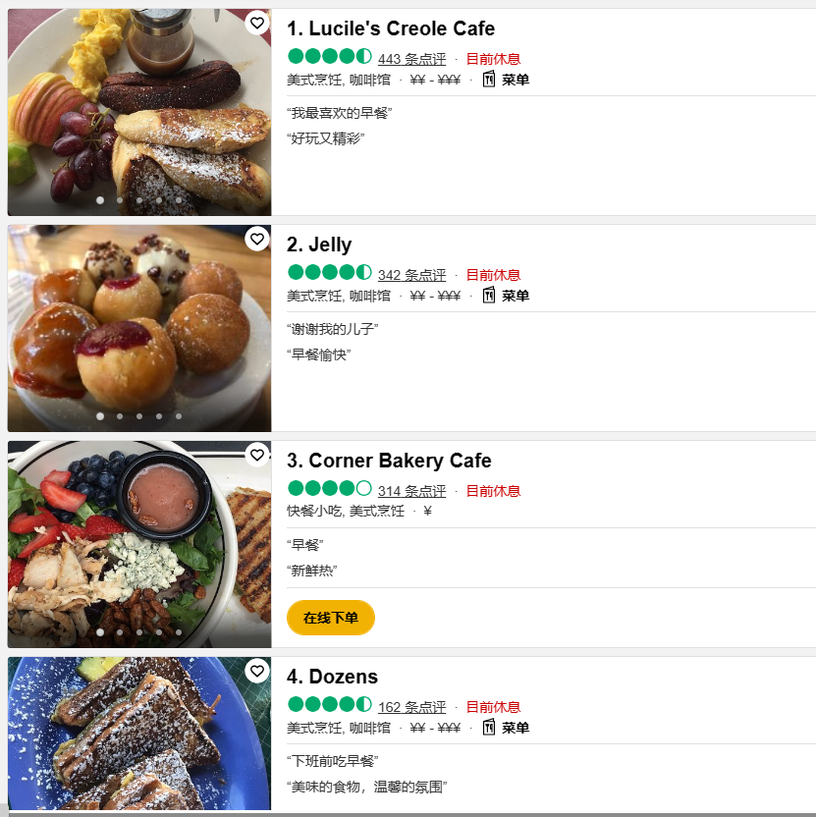This screenshot has height=817, width=816.
Task: View Jelly's 342 条点评 reviews
Action: (411, 275)
